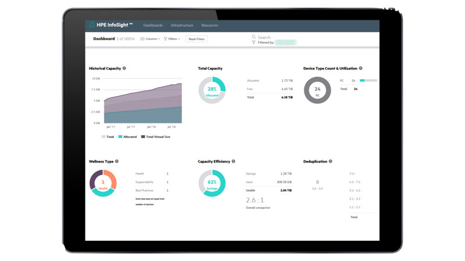The height and width of the screenshot is (261, 465).
Task: Click the Reset Filters button
Action: [x=196, y=39]
